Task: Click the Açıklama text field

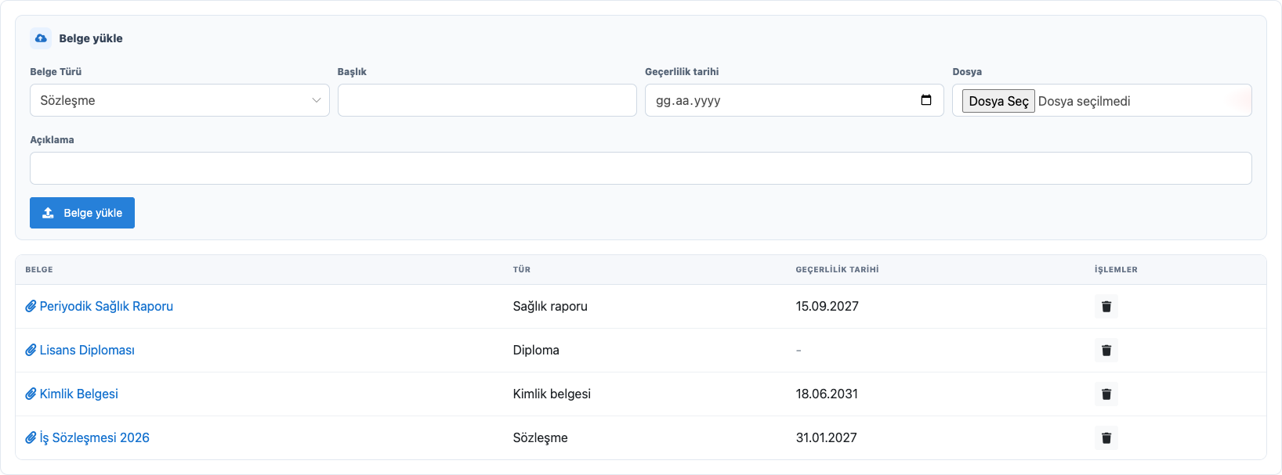Action: pyautogui.click(x=640, y=168)
